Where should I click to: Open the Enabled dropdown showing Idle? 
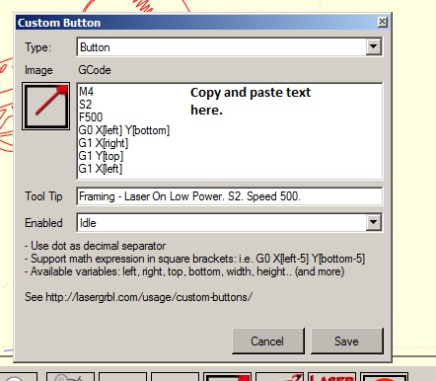coord(229,223)
